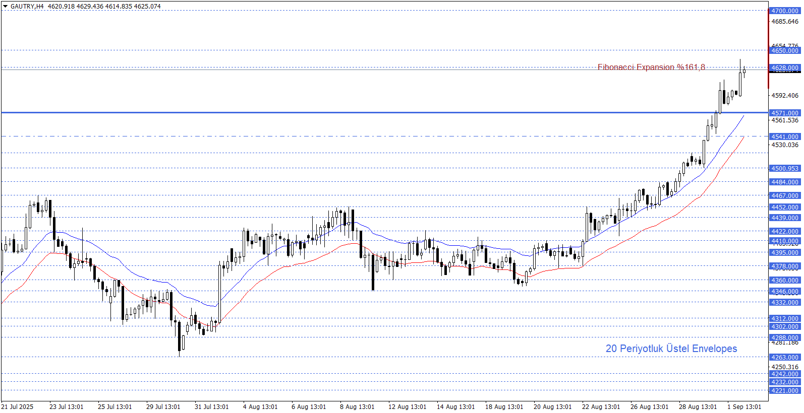Click the 21 Jul 2025 date label

(x=18, y=407)
